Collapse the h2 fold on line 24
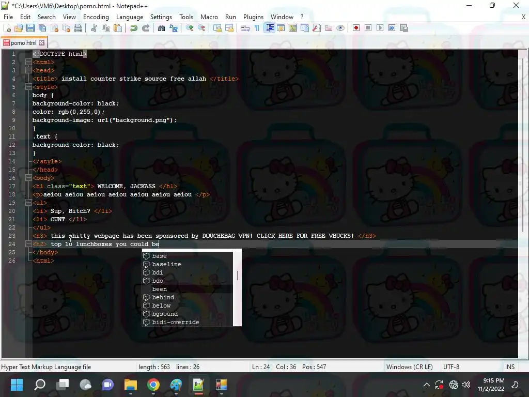The image size is (529, 397). click(x=28, y=244)
